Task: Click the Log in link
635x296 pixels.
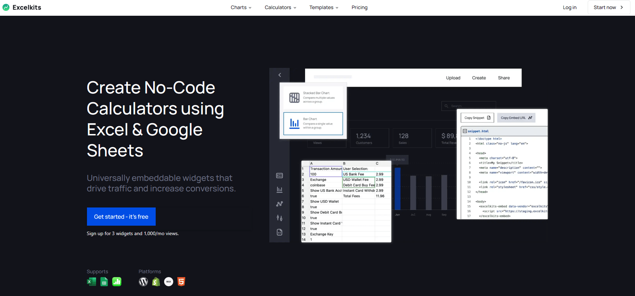Action: [569, 7]
